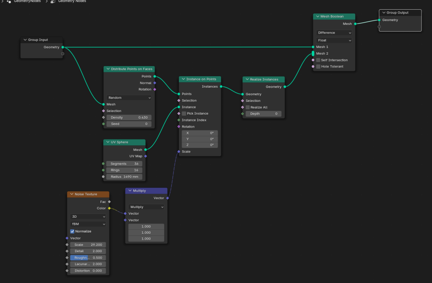Click the Multiply Vector output socket

167,198
